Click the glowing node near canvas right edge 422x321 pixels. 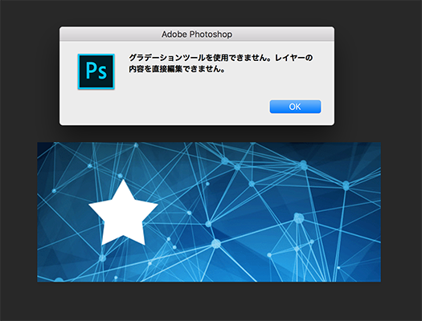click(x=346, y=185)
